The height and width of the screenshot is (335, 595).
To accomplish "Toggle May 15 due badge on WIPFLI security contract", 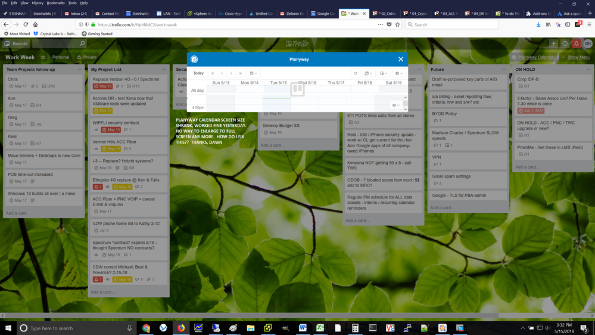I will coord(111,130).
